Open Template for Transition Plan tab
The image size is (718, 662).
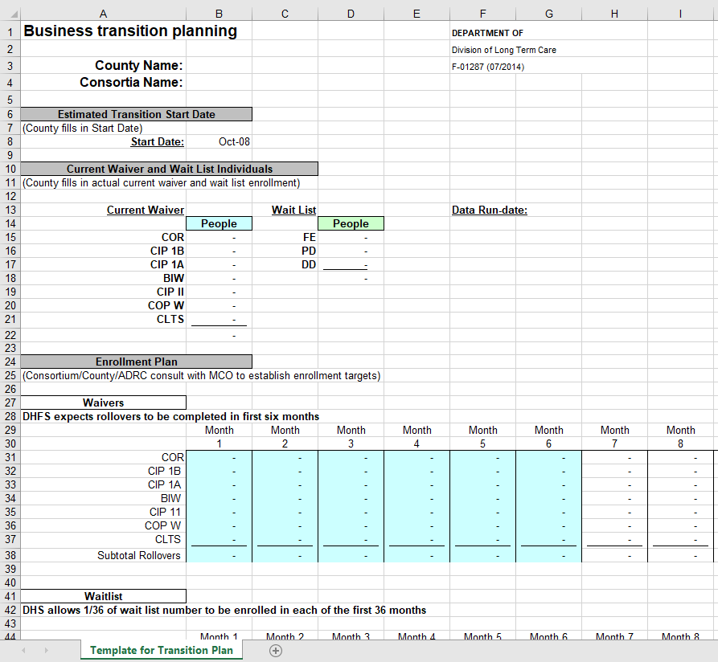[161, 650]
